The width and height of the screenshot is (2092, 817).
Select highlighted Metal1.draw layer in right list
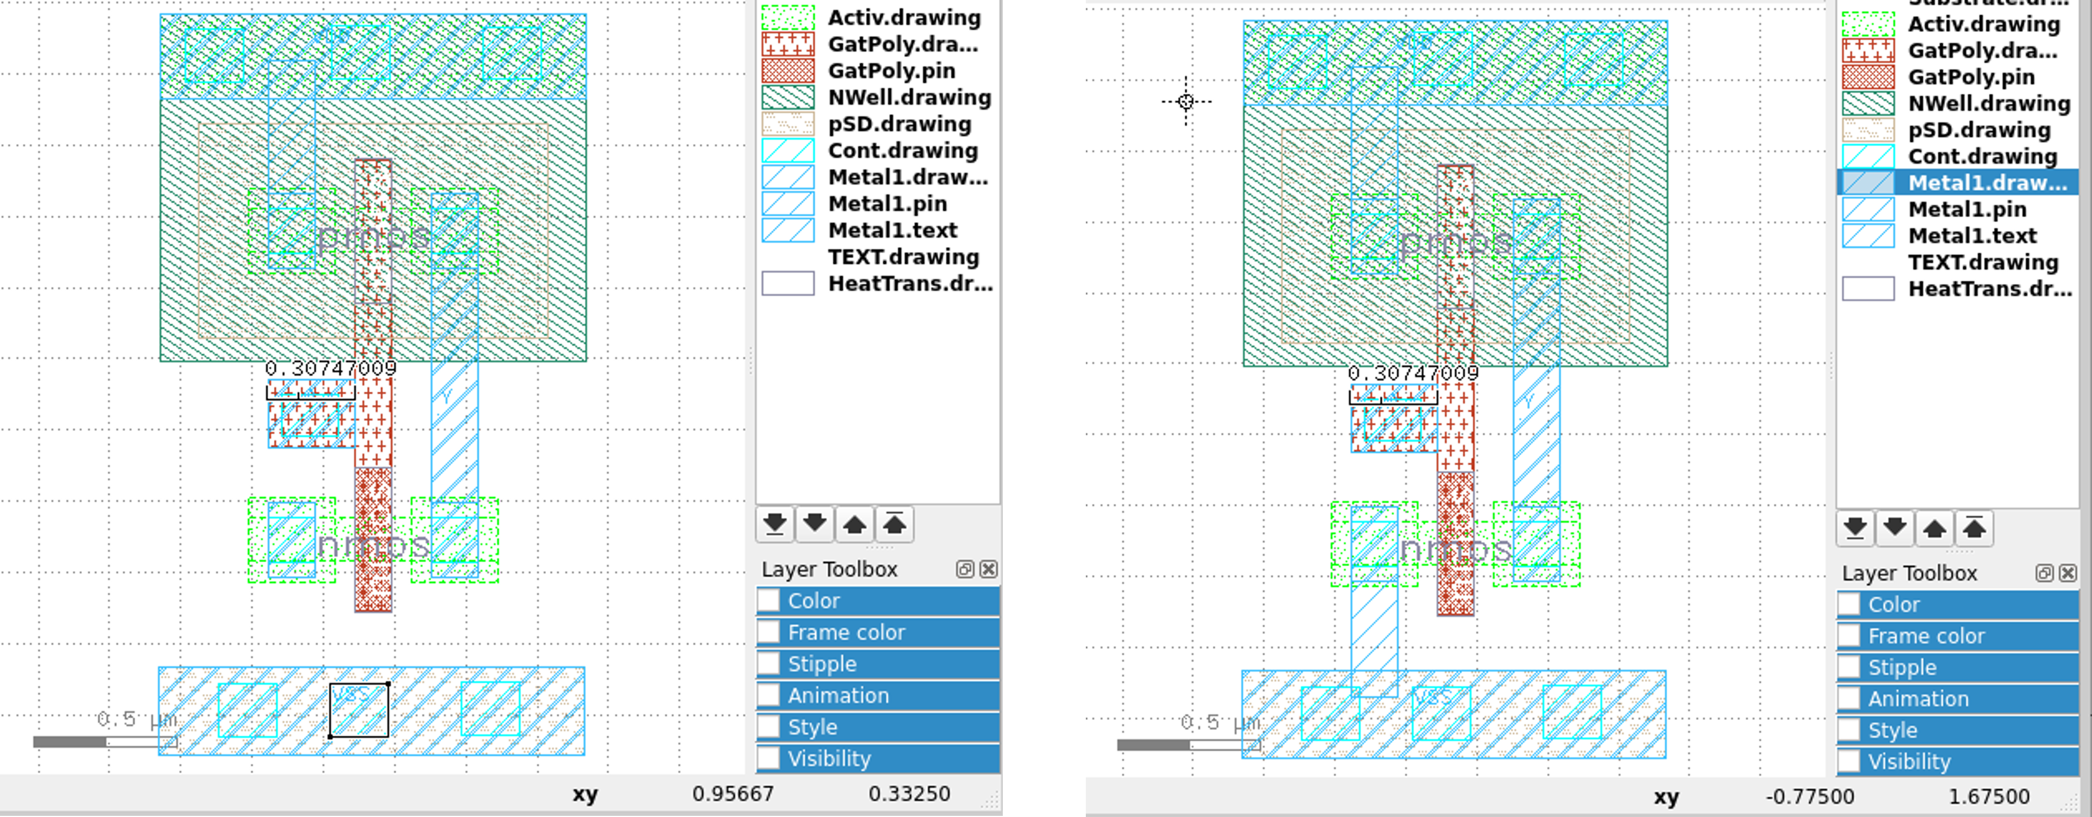(x=1987, y=183)
